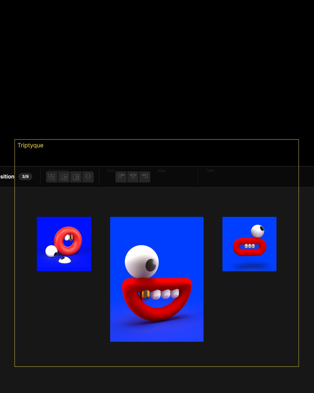Apply style with large image on left
314x393 pixels.
coord(121,176)
